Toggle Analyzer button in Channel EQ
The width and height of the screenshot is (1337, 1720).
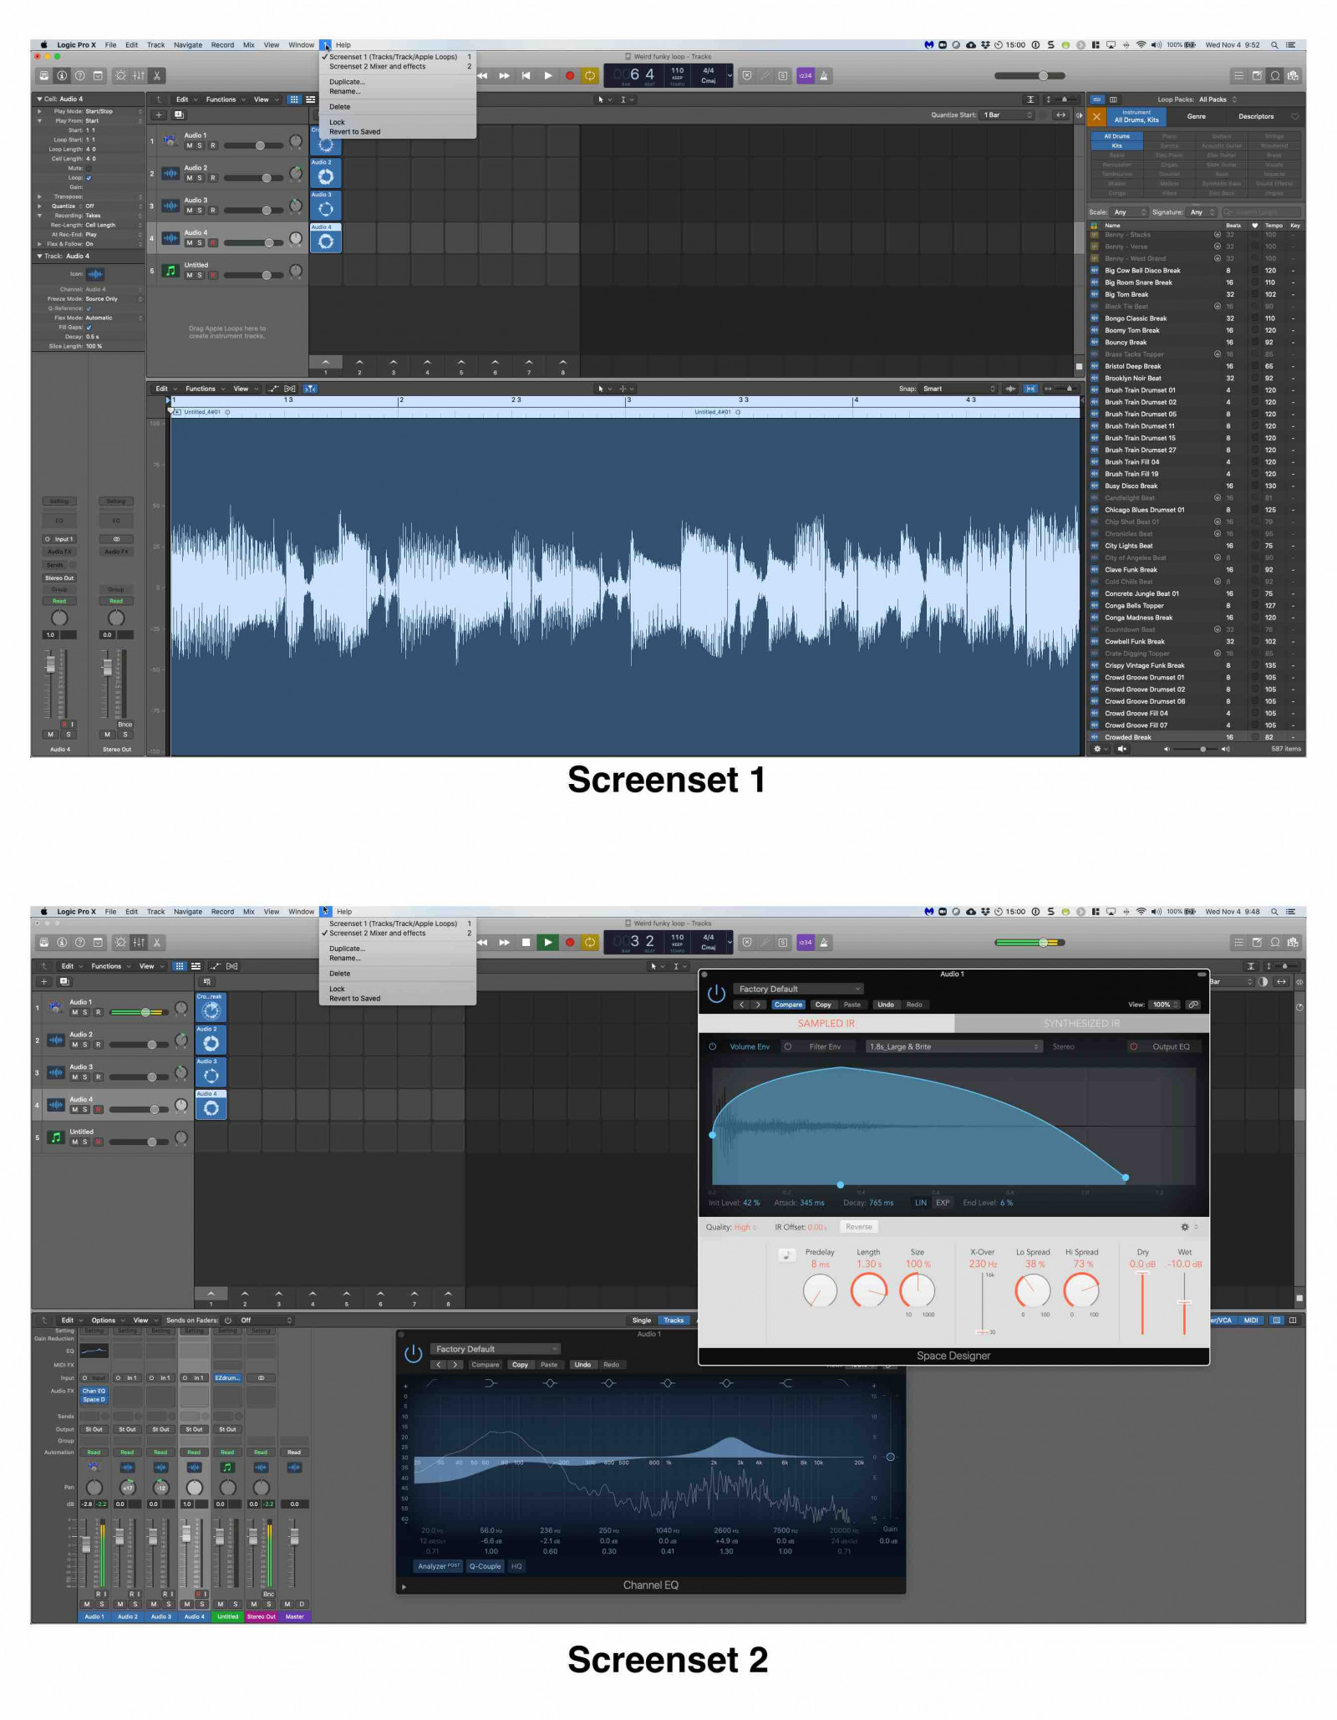(x=439, y=1566)
